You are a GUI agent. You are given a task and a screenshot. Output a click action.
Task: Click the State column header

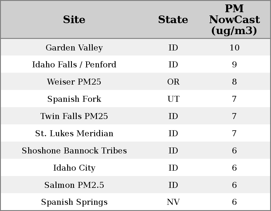tap(173, 20)
